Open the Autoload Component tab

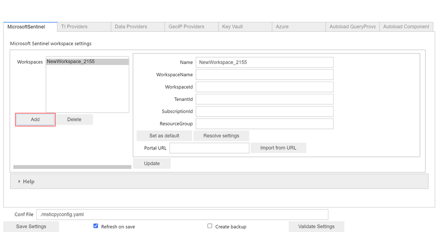(406, 27)
